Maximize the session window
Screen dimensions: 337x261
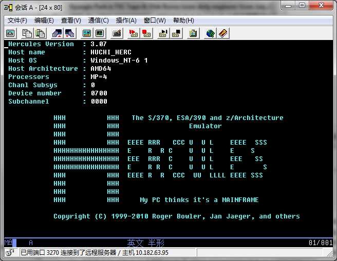click(302, 6)
